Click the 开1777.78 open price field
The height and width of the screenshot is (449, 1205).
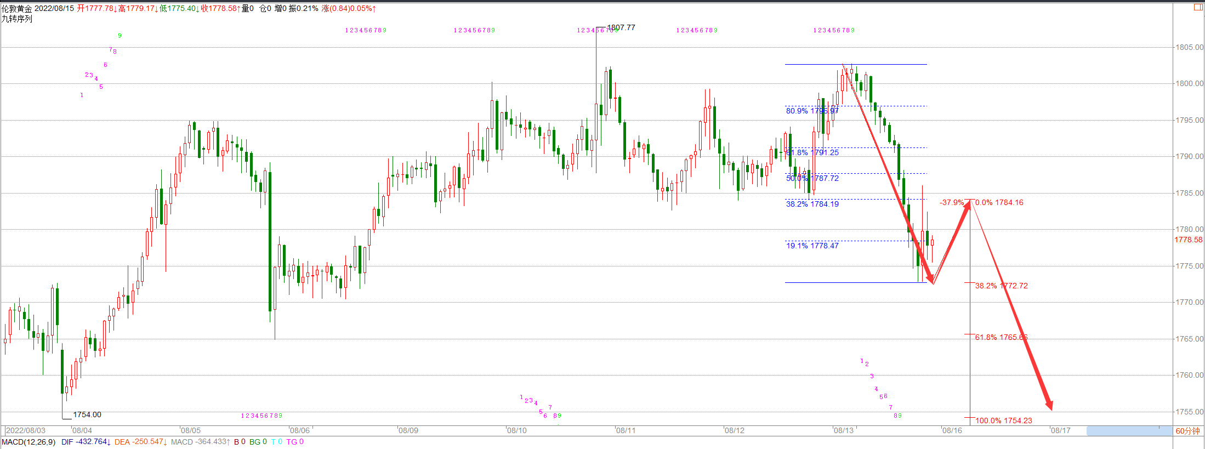click(x=97, y=9)
